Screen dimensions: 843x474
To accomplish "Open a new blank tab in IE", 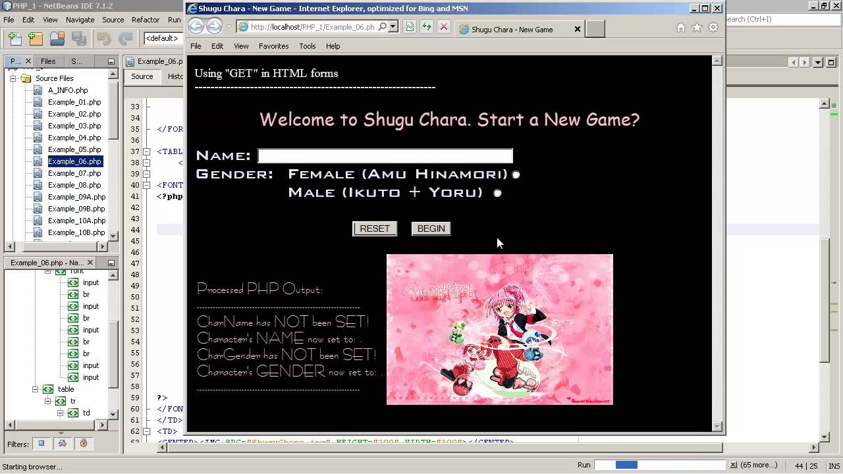I will 595,29.
